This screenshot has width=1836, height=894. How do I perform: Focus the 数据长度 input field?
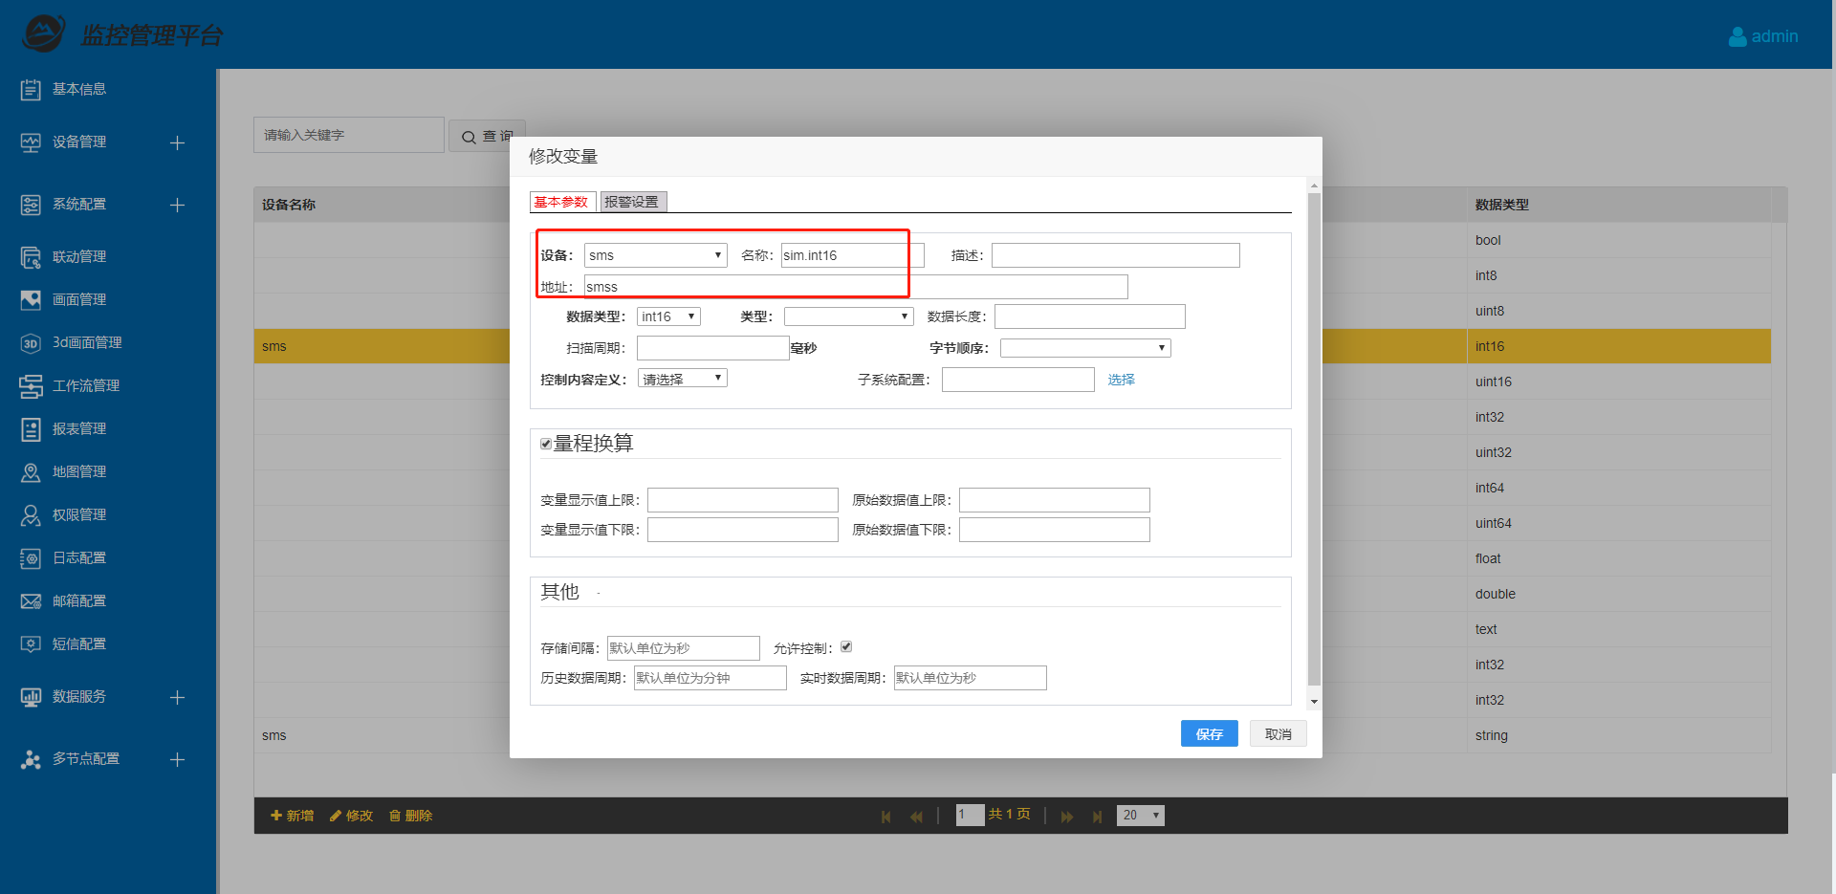pos(1090,316)
